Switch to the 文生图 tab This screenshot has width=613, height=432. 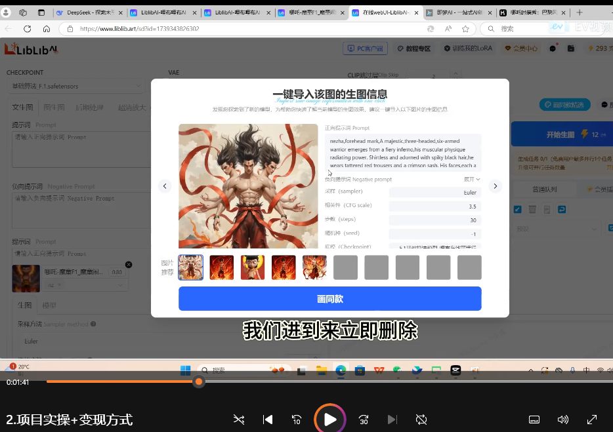click(x=23, y=108)
